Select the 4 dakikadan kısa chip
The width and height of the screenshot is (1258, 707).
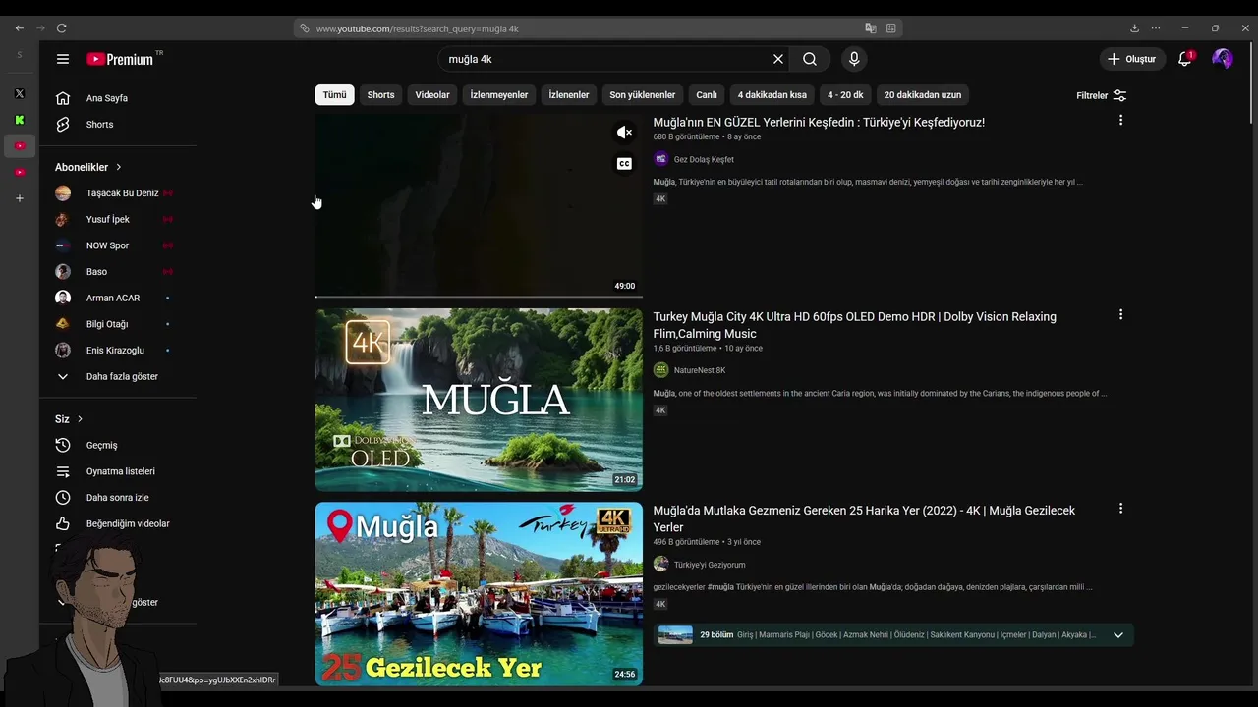(772, 95)
